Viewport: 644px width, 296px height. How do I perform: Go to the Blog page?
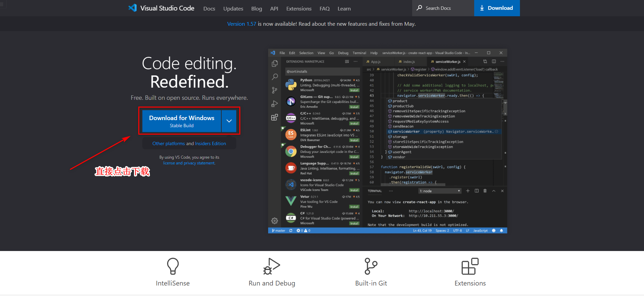pyautogui.click(x=257, y=8)
